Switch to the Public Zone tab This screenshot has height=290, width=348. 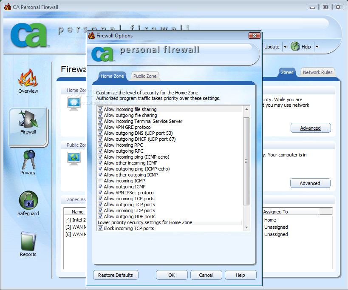[x=145, y=76]
